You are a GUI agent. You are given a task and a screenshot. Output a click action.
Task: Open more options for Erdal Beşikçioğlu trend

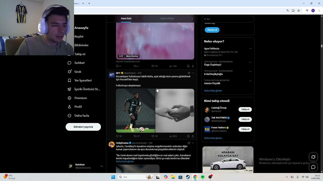pyautogui.click(x=250, y=71)
